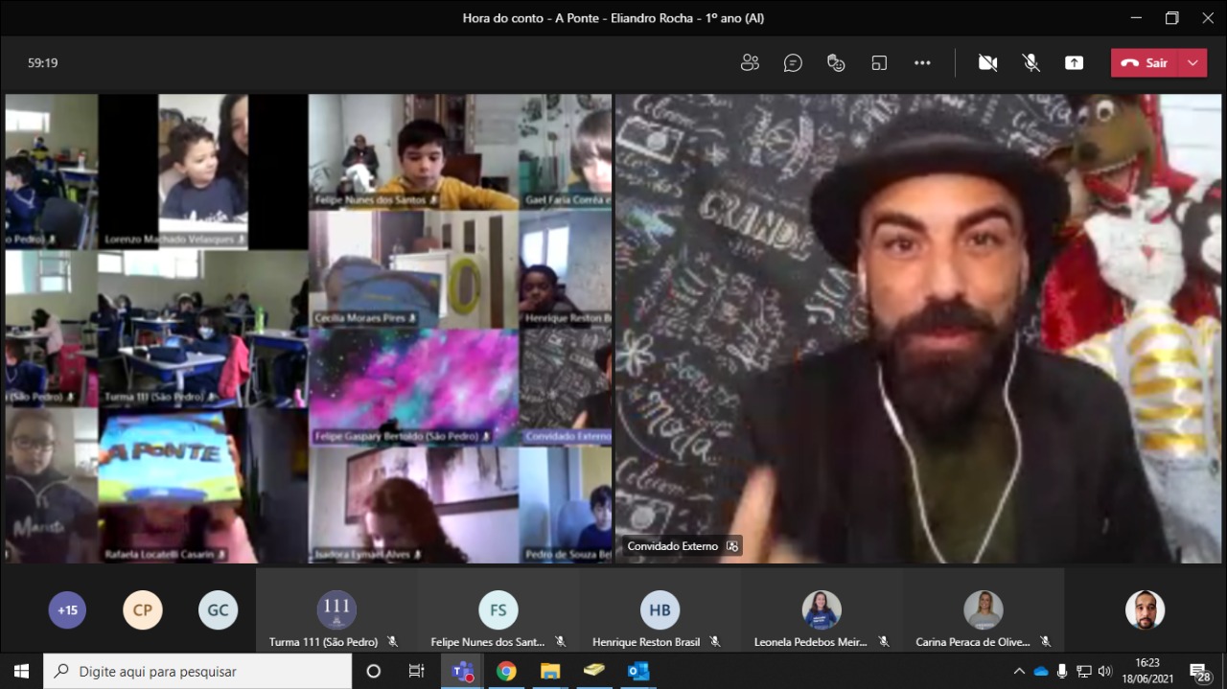Select Henrique Reston video tile in grid
Viewport: 1227px width, 689px height.
tap(567, 269)
